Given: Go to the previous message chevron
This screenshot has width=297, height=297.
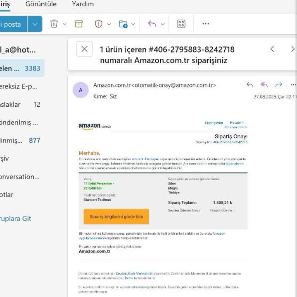Looking at the screenshot, I should click(272, 49).
